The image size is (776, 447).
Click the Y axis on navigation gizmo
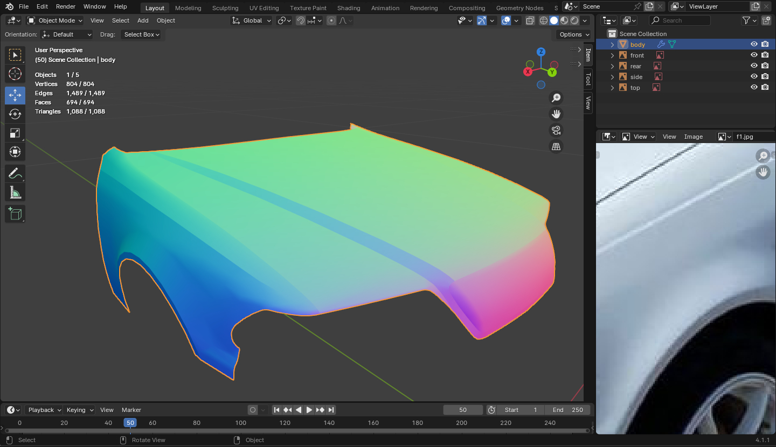point(552,72)
